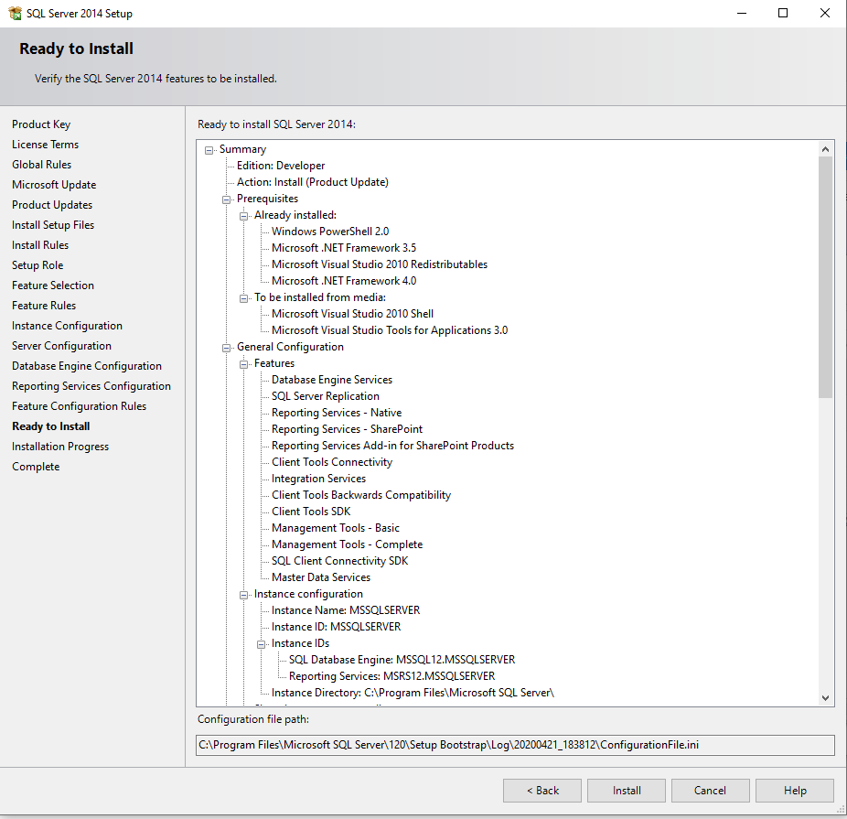The image size is (847, 819).
Task: Select the Database Engine Configuration step
Action: (x=86, y=366)
